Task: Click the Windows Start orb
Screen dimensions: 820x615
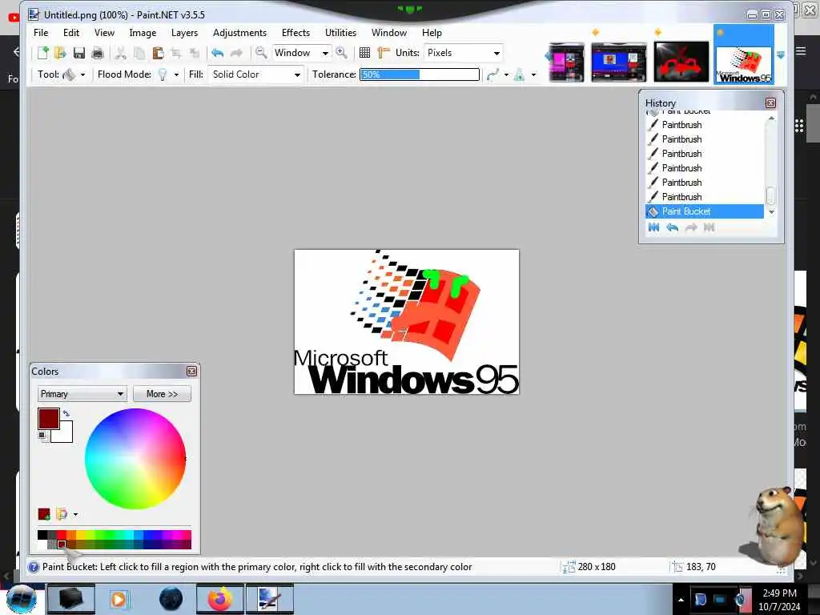Action: tap(22, 599)
